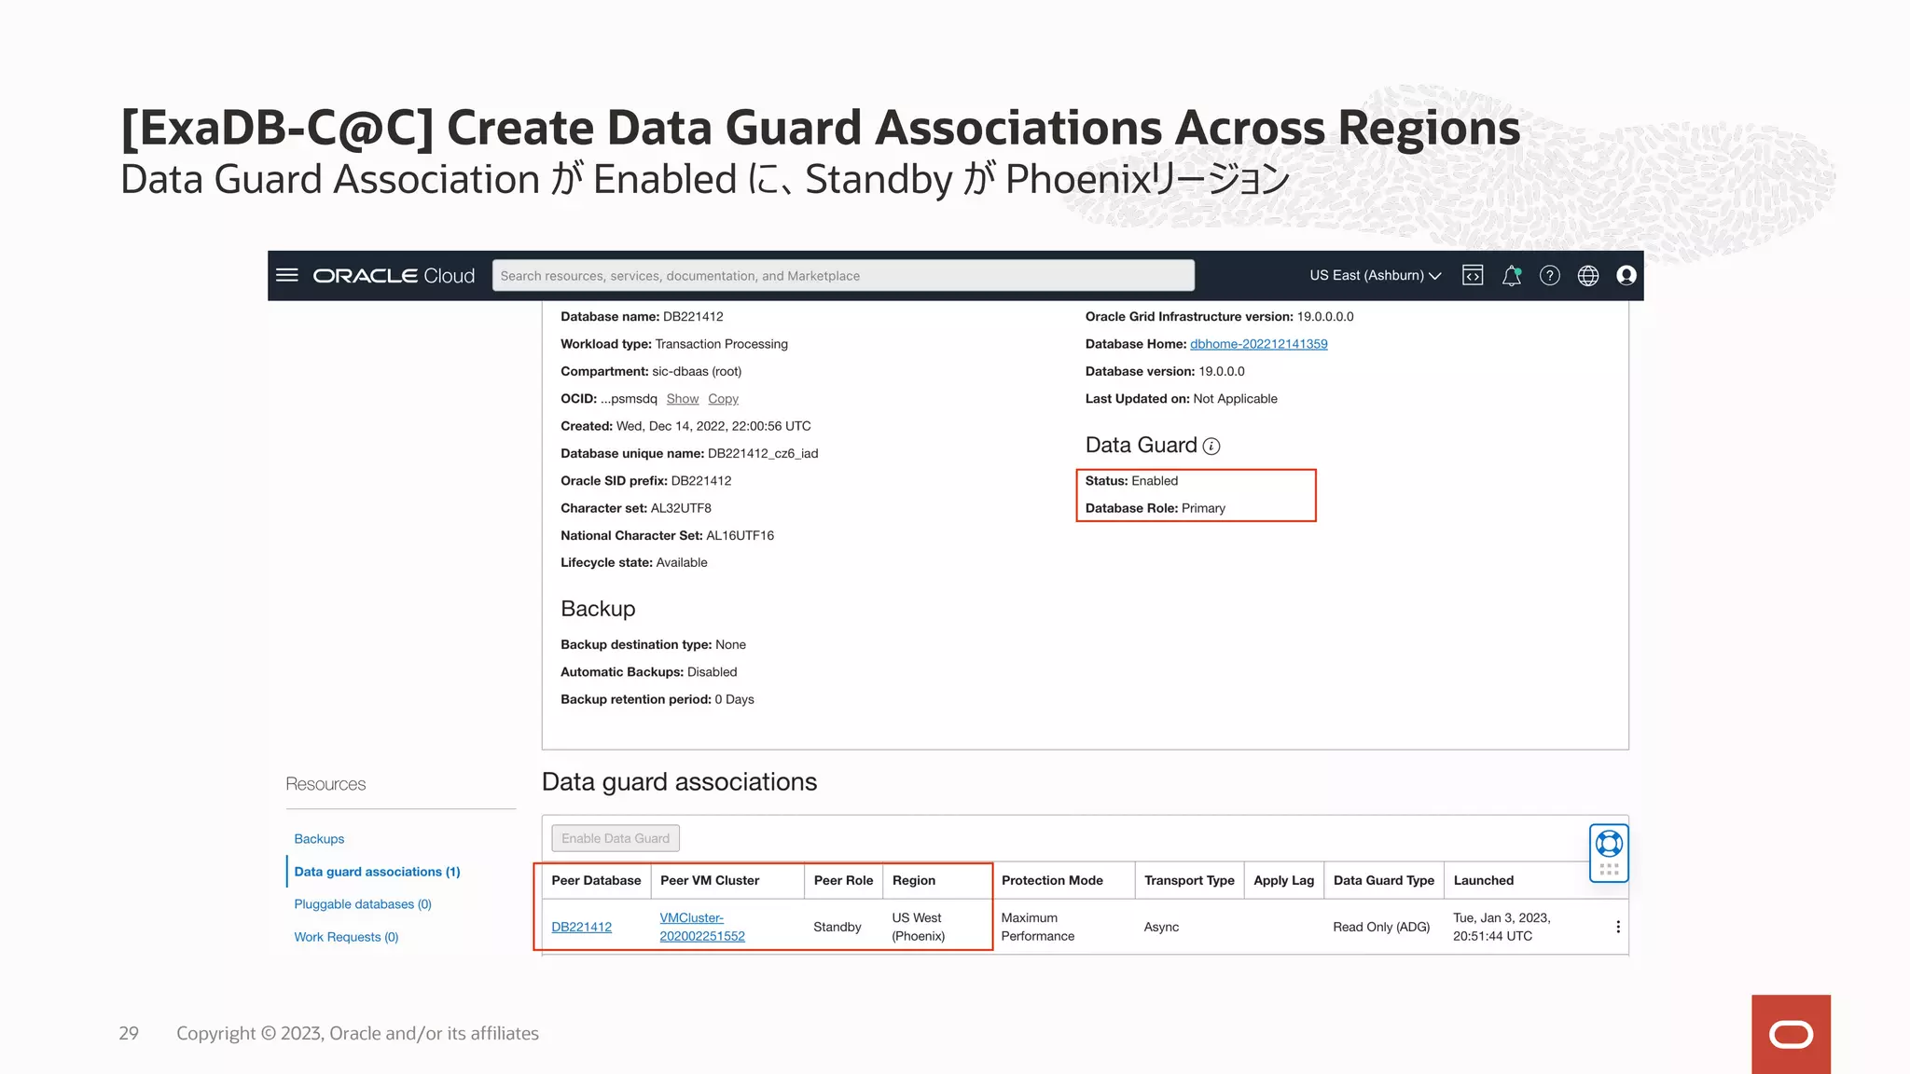Click the Maximum Performance cell
The image size is (1910, 1074).
pos(1038,927)
